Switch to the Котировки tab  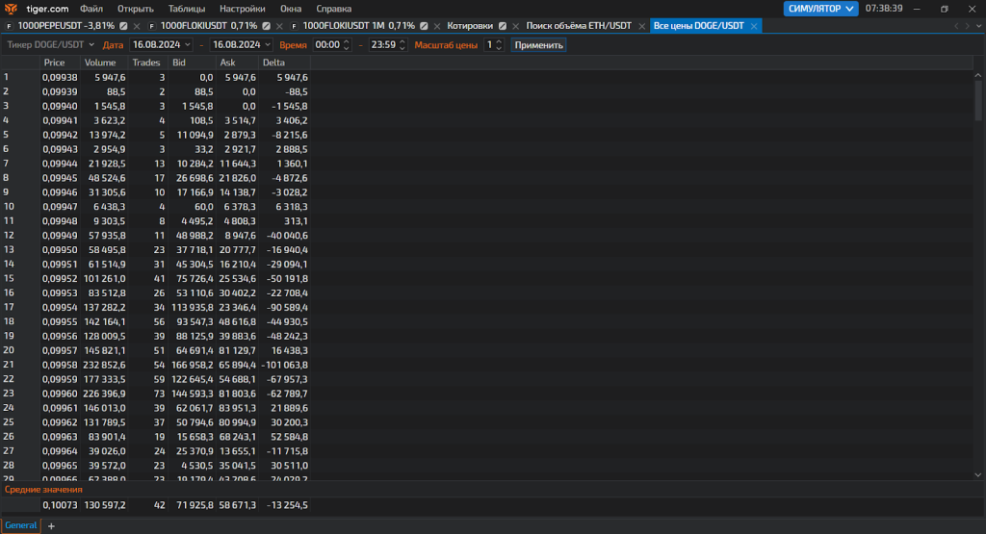470,26
